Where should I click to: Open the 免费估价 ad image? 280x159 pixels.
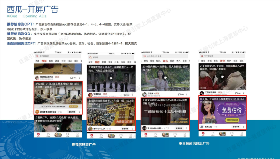tap(222, 110)
